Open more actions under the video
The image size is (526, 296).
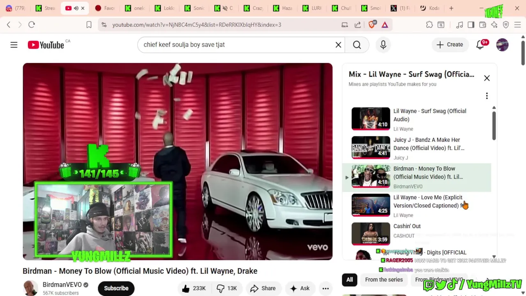[x=325, y=288]
